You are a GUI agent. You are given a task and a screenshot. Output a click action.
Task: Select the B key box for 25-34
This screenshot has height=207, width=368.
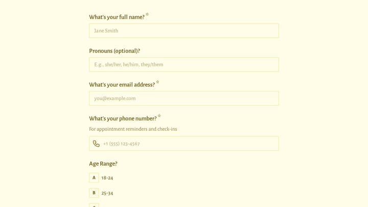pyautogui.click(x=94, y=193)
